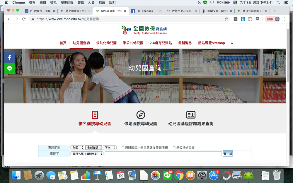
Task: Open Launchpad rocket in the Dock
Action: 39,175
